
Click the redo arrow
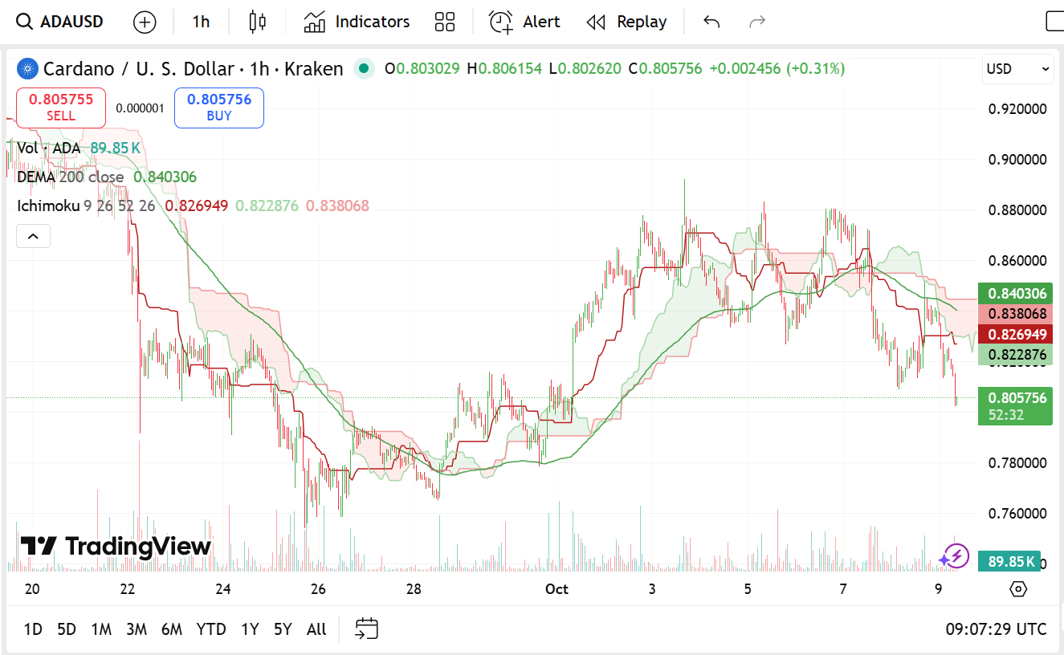756,22
